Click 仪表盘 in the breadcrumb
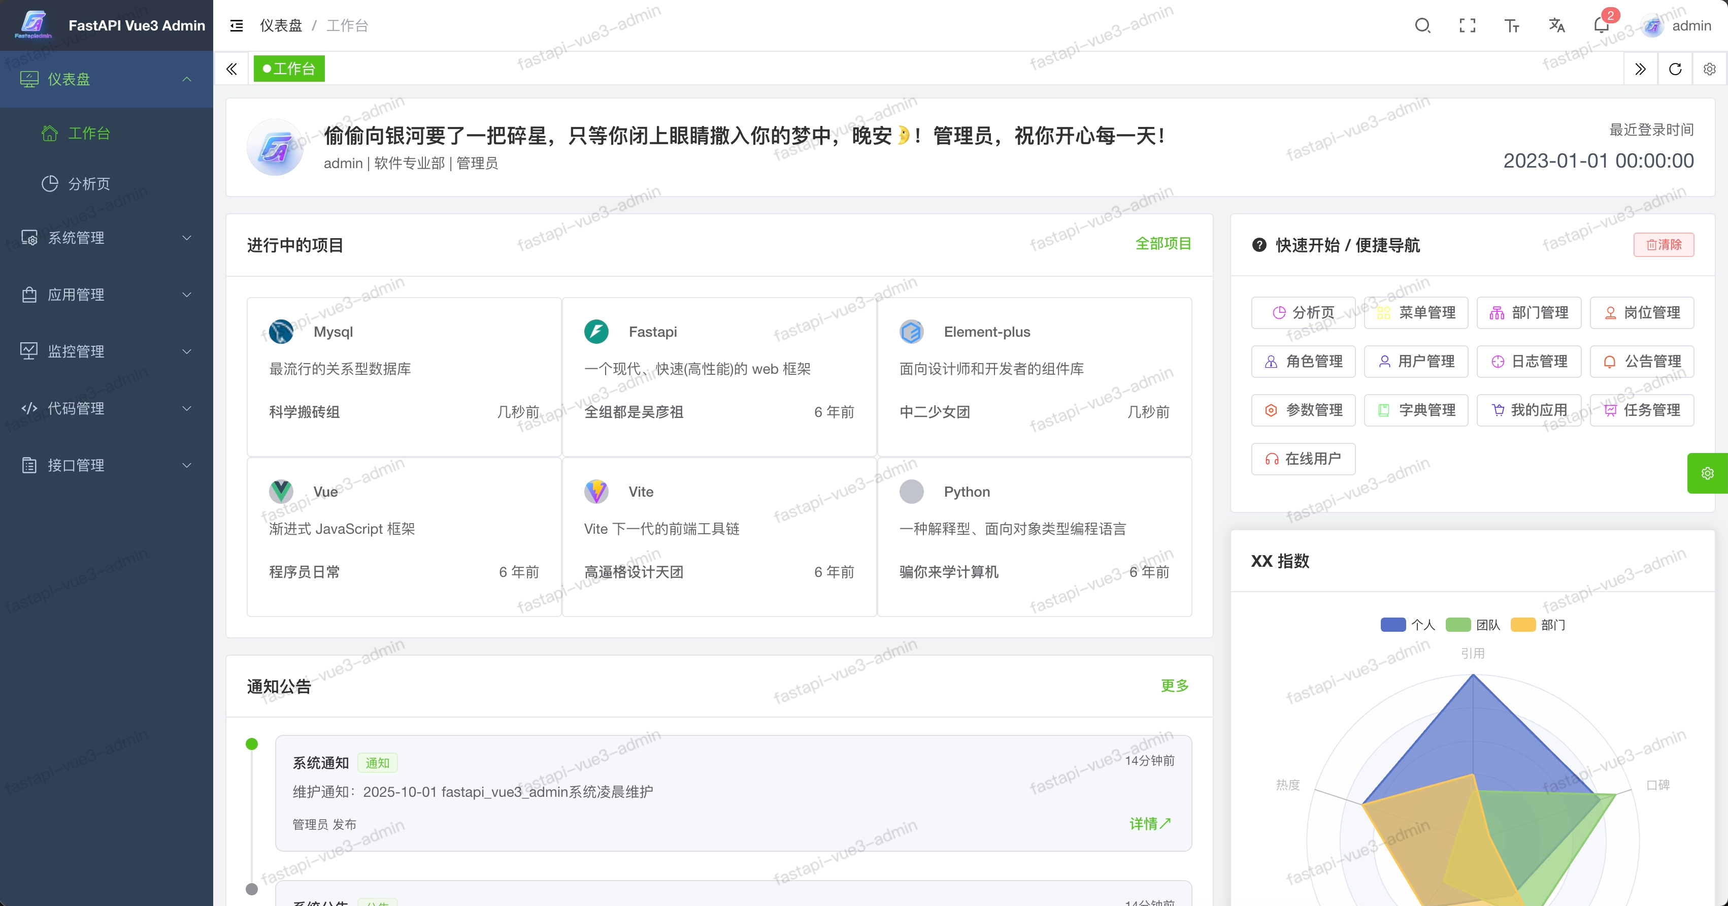Screen dimensions: 1728x906 click(x=281, y=25)
